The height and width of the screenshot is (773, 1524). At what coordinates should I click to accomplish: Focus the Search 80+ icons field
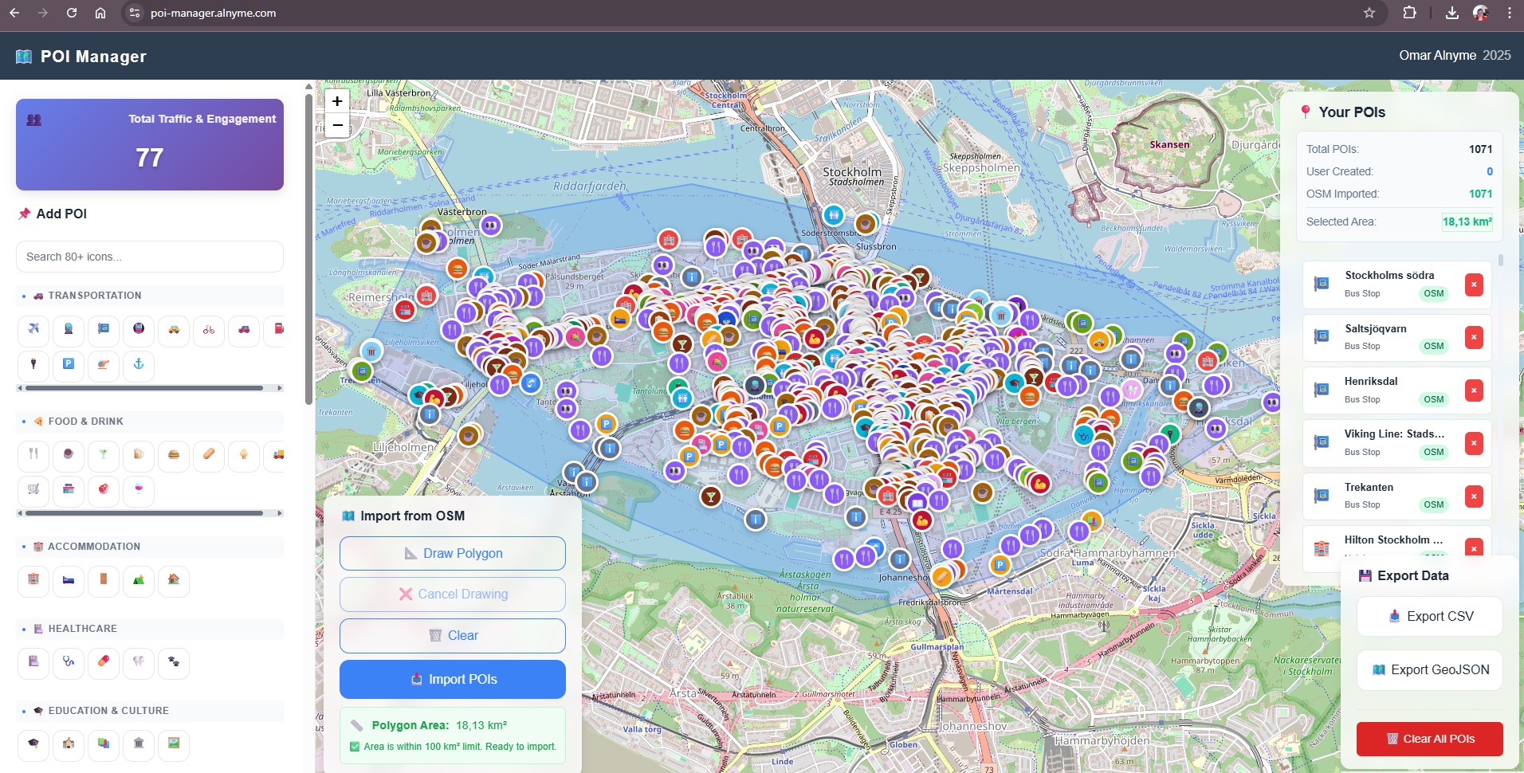(x=150, y=257)
